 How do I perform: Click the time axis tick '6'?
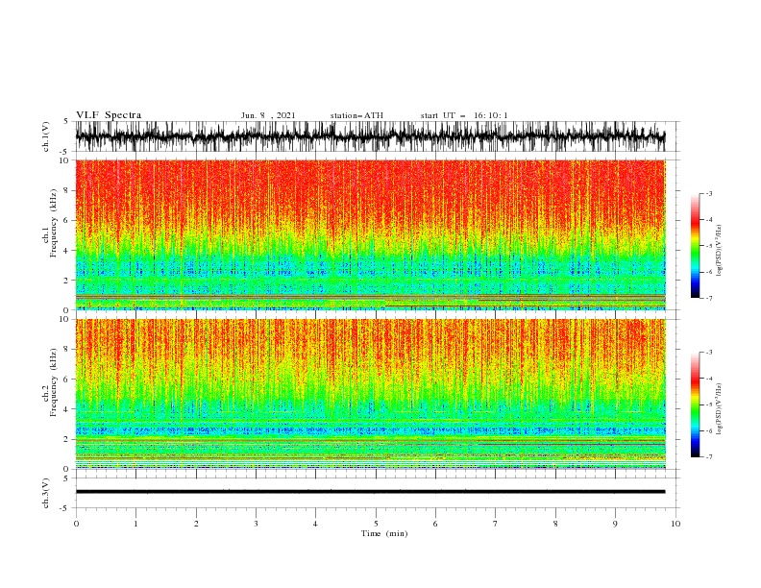coord(435,524)
